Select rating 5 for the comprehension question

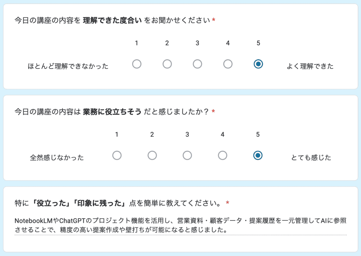coord(258,64)
